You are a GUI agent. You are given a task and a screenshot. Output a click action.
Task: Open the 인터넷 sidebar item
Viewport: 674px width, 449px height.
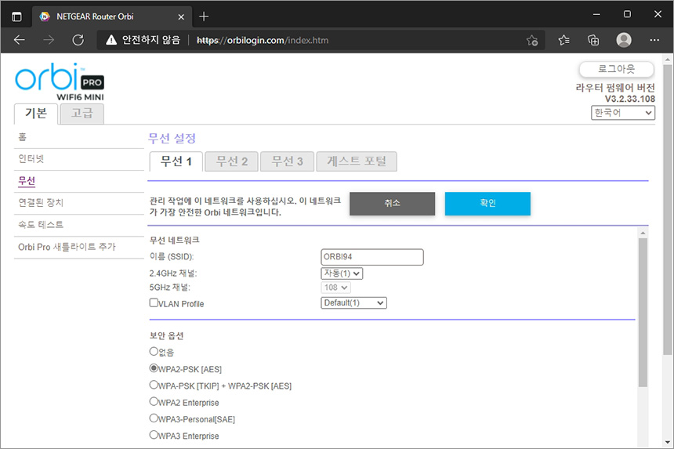tap(31, 159)
